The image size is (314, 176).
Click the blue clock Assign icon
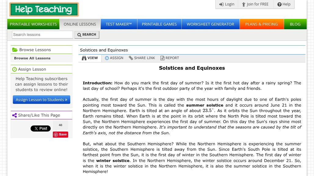pyautogui.click(x=107, y=58)
